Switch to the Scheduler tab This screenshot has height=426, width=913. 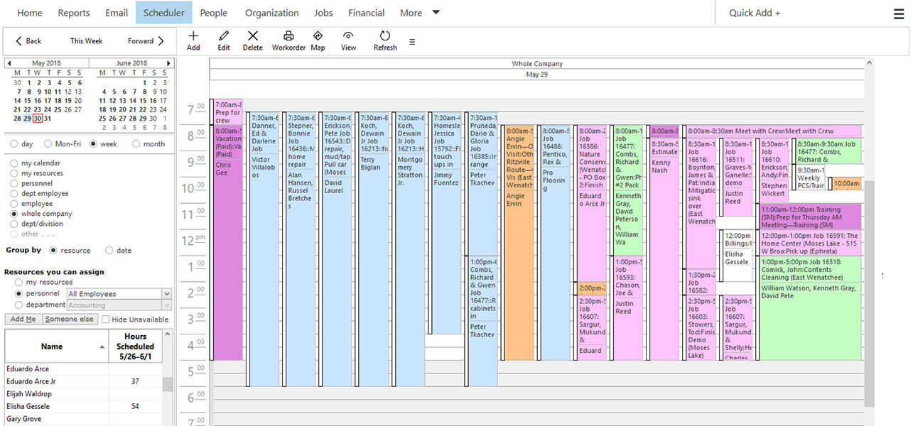click(x=164, y=13)
